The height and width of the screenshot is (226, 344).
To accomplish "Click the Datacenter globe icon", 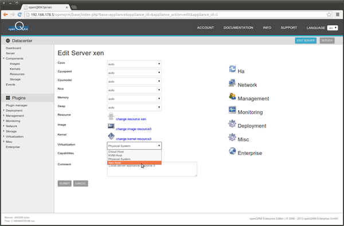I will coord(8,41).
